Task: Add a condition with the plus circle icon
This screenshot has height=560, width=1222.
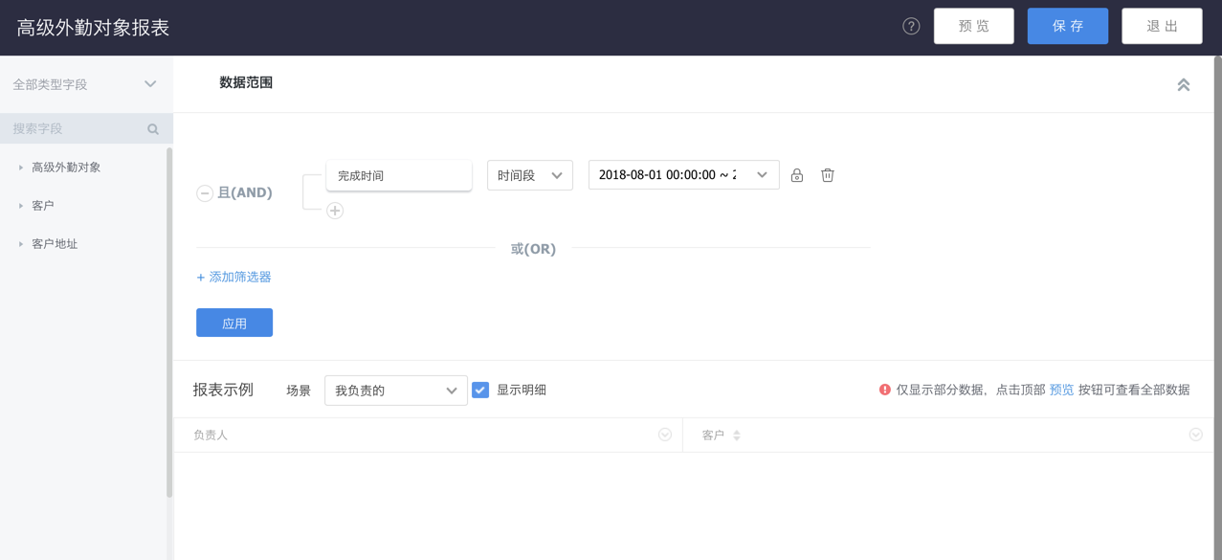Action: 335,211
